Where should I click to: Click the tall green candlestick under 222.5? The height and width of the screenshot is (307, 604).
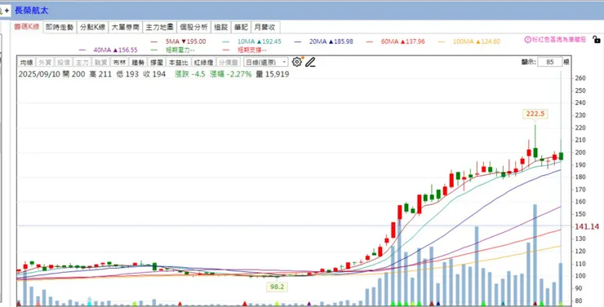[535, 152]
